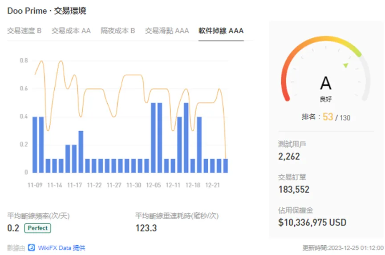Click the margin value $10,336,975 USD

pos(312,223)
